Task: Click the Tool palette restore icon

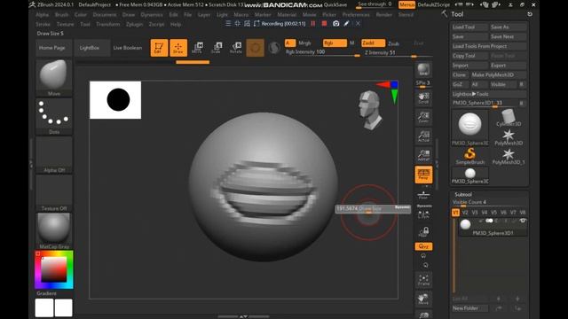Action: point(530,14)
